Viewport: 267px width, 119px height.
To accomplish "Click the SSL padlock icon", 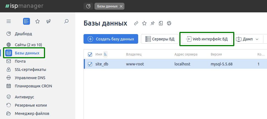I will coord(9,70).
